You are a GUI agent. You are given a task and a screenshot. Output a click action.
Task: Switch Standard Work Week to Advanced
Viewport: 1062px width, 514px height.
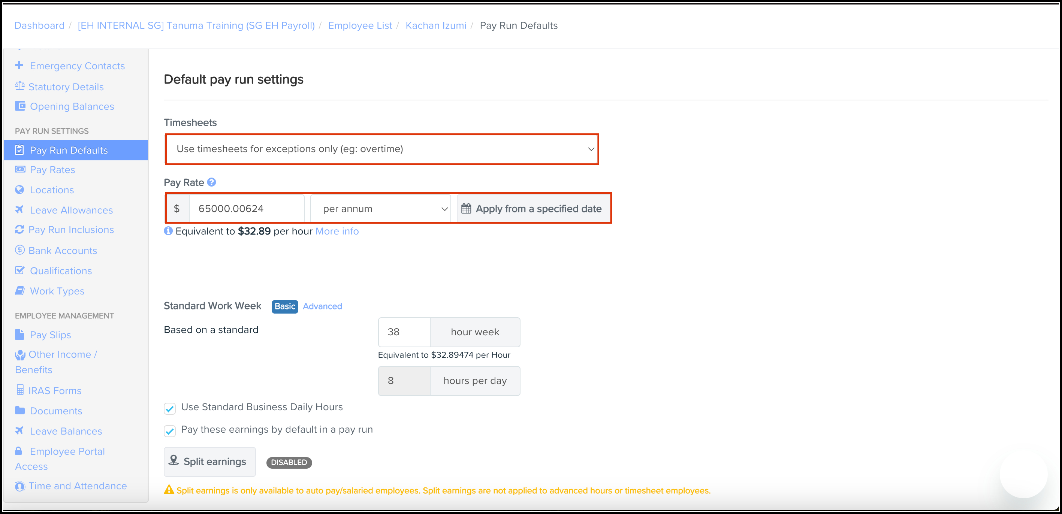click(x=322, y=306)
